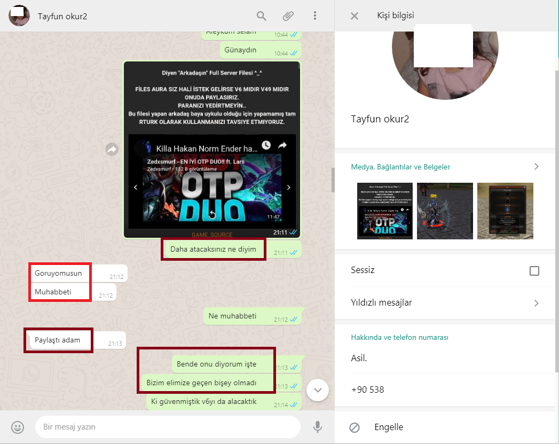Block contact via Engelle

point(389,427)
